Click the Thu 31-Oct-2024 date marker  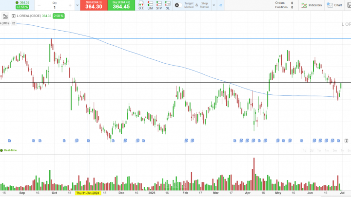point(88,193)
